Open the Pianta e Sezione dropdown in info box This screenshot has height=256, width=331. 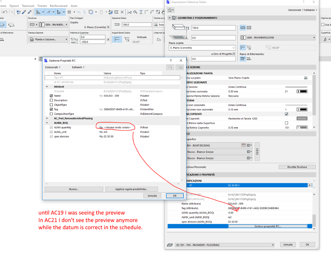(48, 39)
